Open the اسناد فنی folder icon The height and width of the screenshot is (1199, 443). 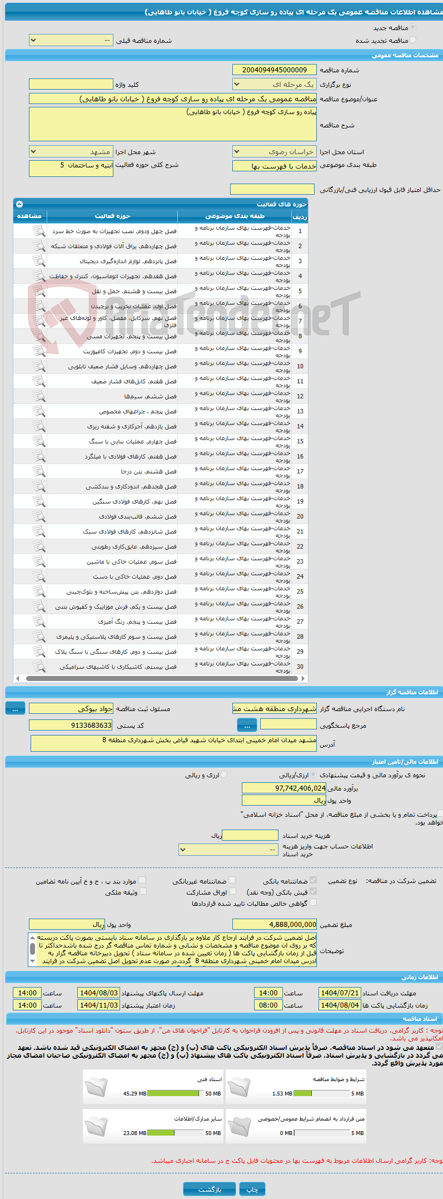(x=96, y=1086)
